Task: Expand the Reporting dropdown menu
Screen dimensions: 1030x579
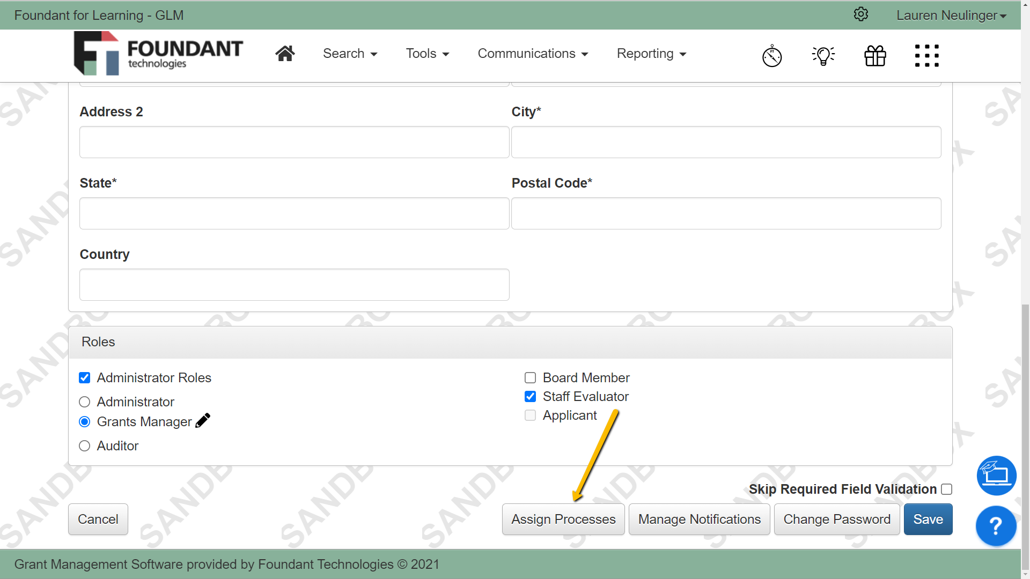Action: pos(651,54)
